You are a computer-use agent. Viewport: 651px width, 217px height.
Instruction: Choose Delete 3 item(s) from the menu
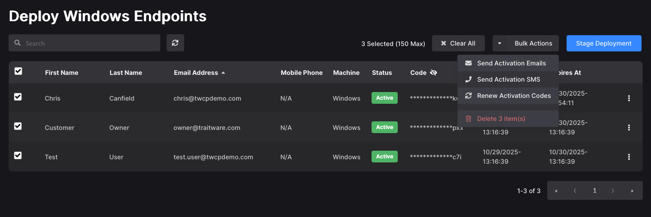click(x=501, y=119)
